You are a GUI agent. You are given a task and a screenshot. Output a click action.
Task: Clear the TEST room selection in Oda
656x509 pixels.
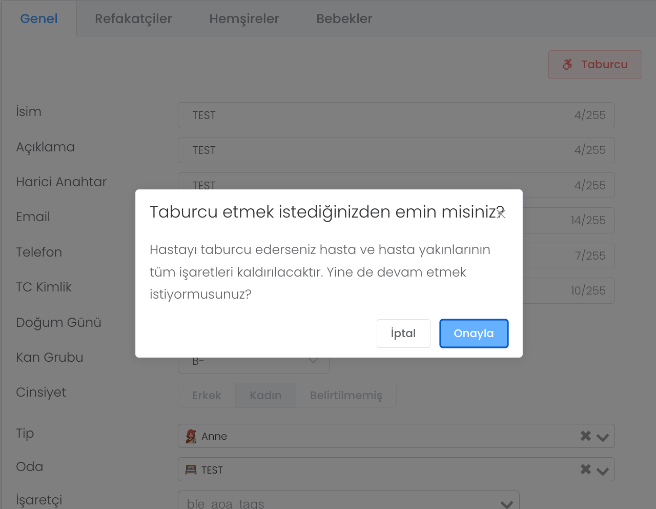[x=585, y=469]
